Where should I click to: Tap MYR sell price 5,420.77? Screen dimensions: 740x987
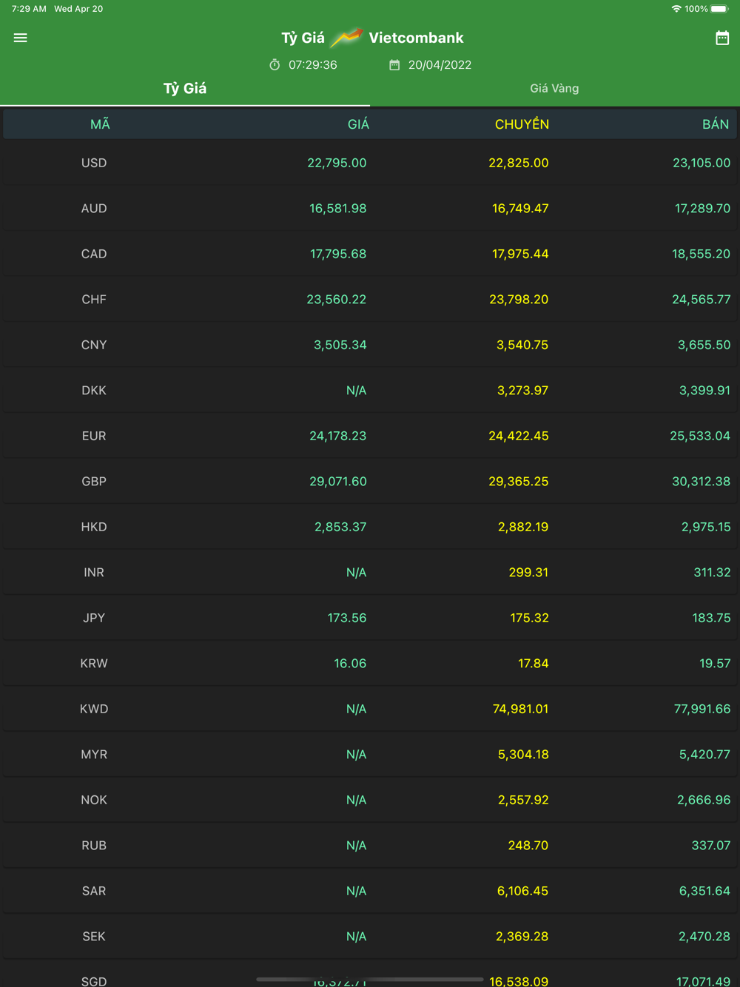point(704,755)
